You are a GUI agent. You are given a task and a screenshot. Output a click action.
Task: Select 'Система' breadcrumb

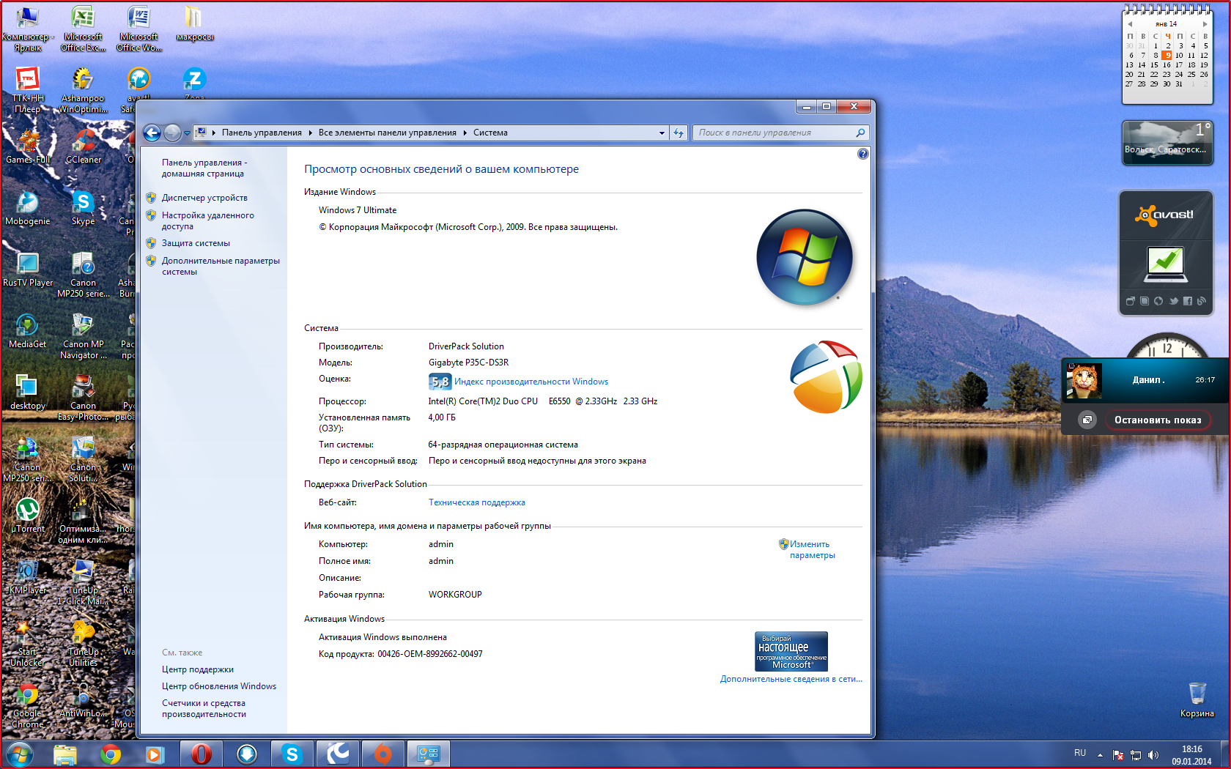coord(490,133)
